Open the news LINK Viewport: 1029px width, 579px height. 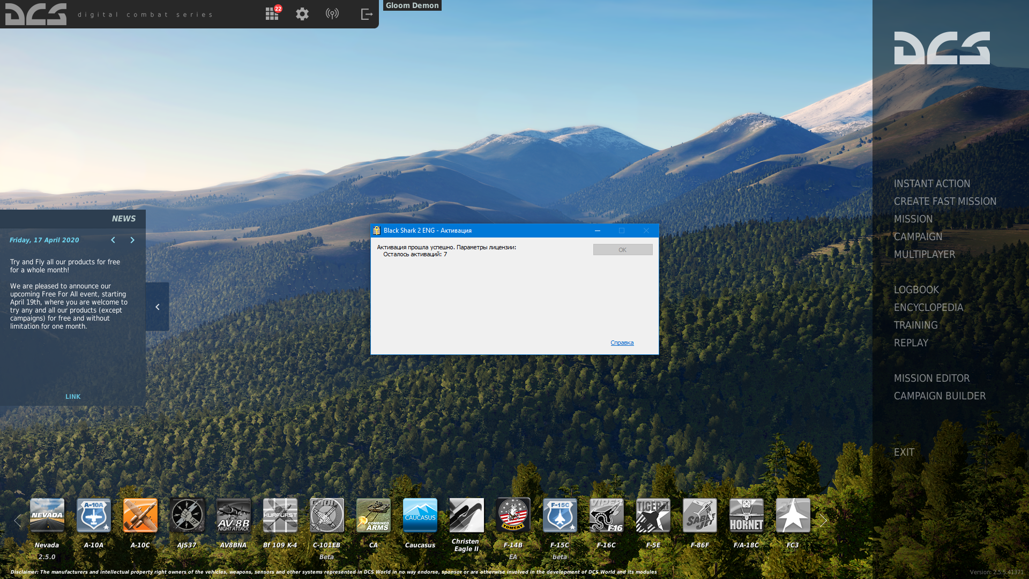[73, 397]
